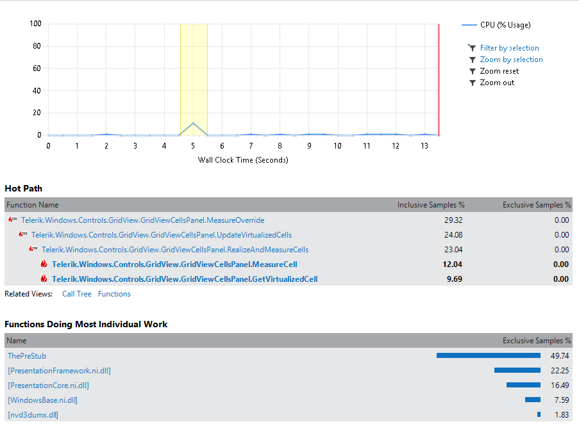Click the 13 tick label on time axis
This screenshot has width=579, height=431.
tap(424, 146)
